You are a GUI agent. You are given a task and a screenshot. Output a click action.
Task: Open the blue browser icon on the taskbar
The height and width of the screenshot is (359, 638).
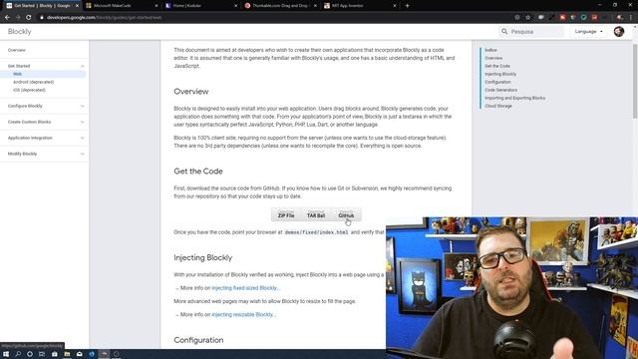click(x=92, y=354)
